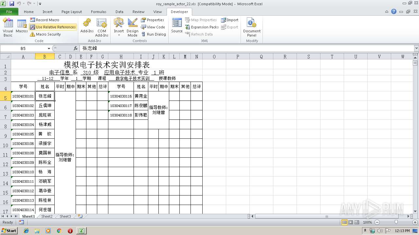Open Windows Explorer folder in taskbar
Screen dimensions: 419x235
[37, 231]
